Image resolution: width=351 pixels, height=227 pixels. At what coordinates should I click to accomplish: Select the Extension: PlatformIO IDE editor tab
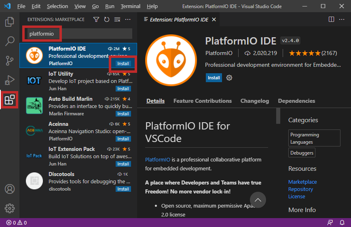[x=178, y=19]
